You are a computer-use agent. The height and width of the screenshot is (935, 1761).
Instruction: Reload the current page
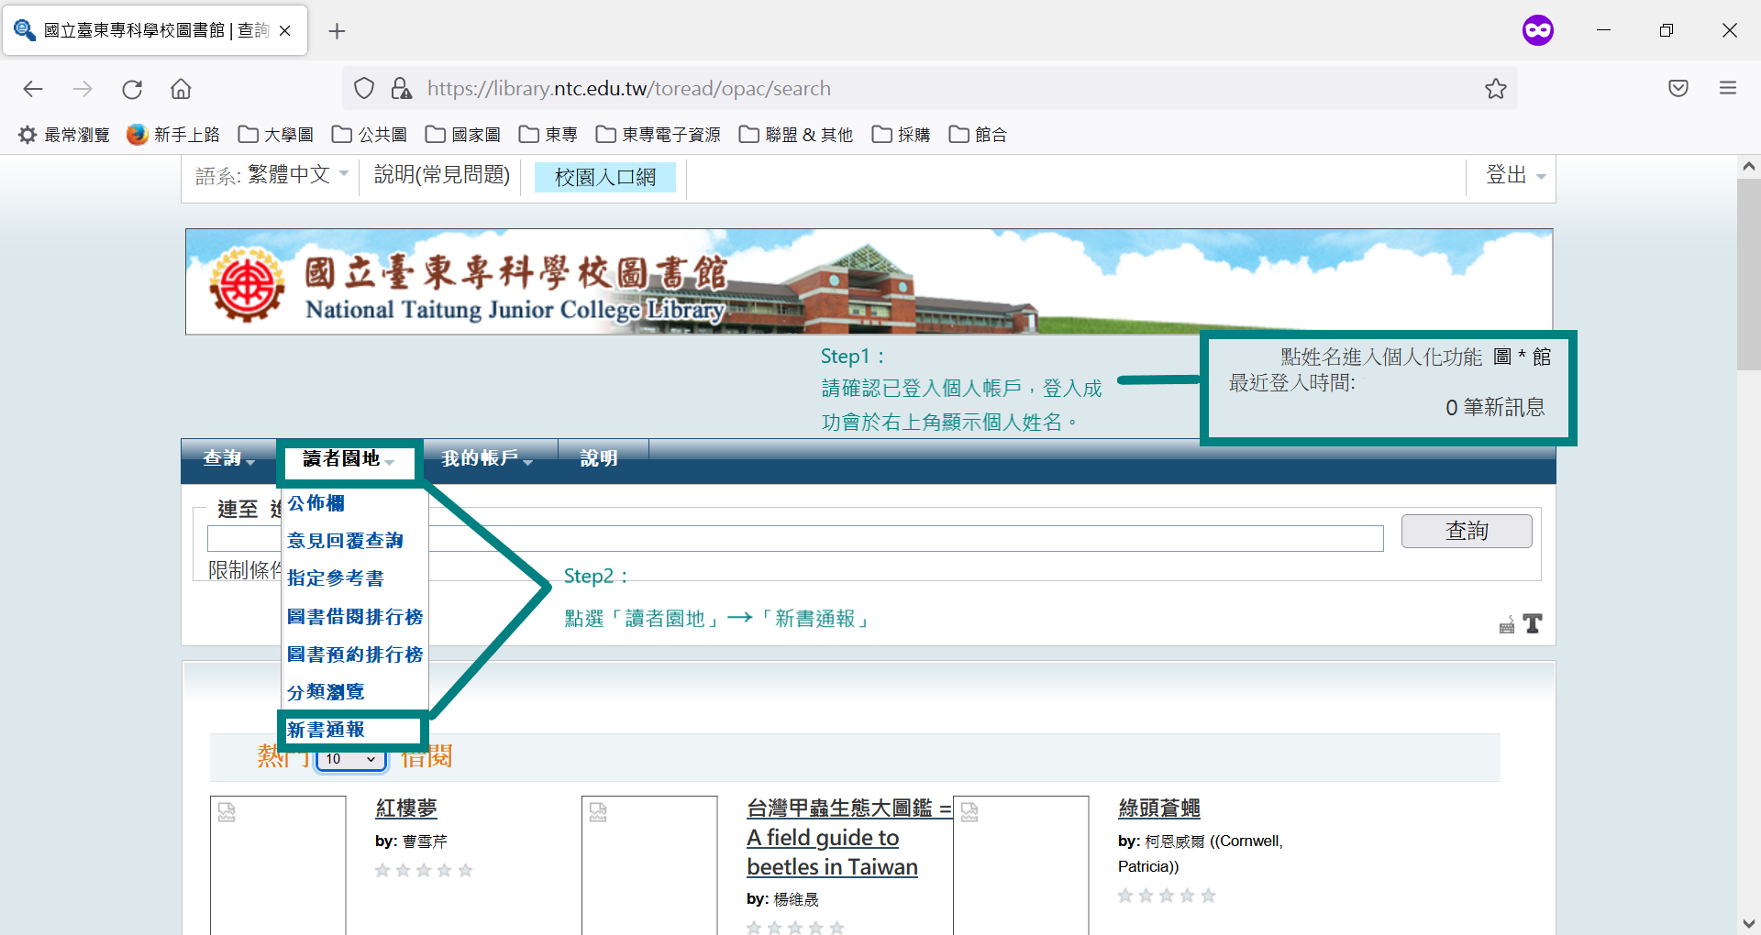tap(132, 89)
